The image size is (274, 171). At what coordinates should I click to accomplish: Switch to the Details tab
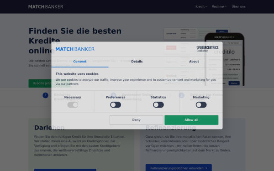137,62
